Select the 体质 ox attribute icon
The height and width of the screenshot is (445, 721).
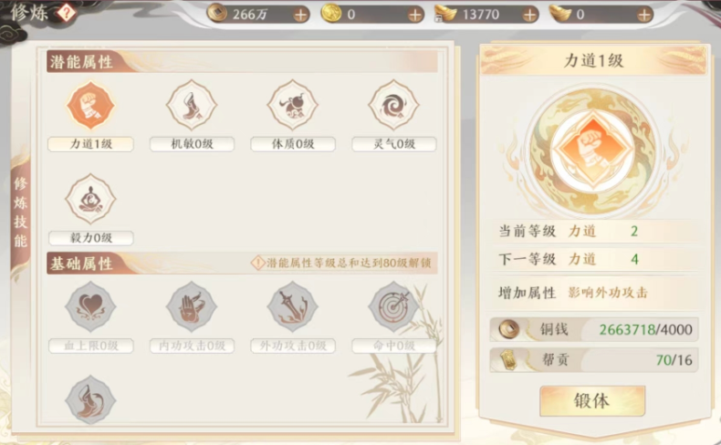point(292,105)
